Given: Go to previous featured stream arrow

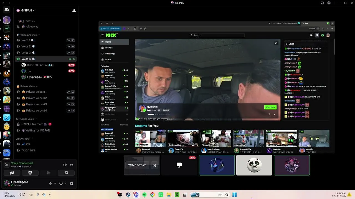Looking at the screenshot, I should click(269, 114).
